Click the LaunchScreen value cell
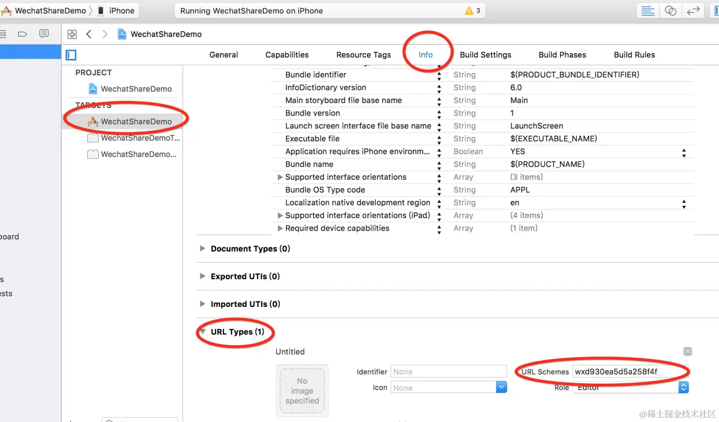 click(x=536, y=126)
